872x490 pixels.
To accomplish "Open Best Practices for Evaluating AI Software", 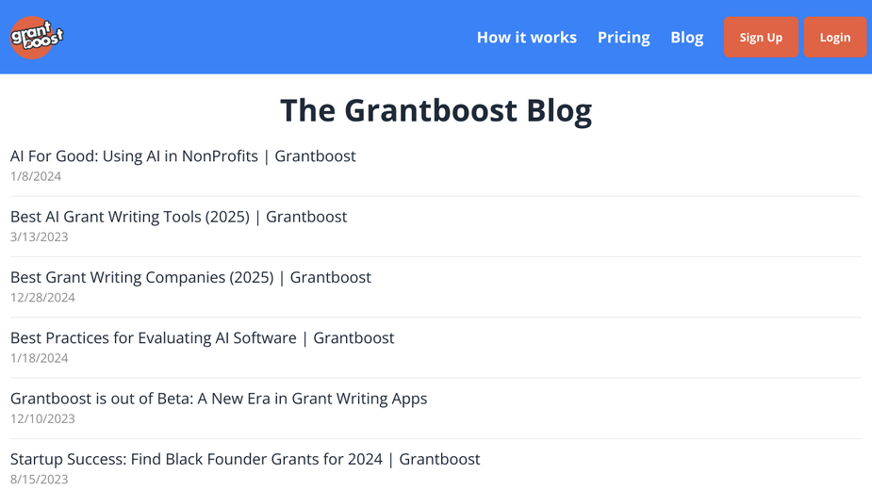I will pyautogui.click(x=203, y=338).
